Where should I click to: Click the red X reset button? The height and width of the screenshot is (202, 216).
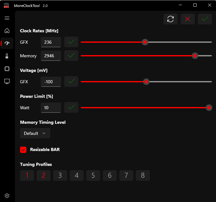coord(187,19)
